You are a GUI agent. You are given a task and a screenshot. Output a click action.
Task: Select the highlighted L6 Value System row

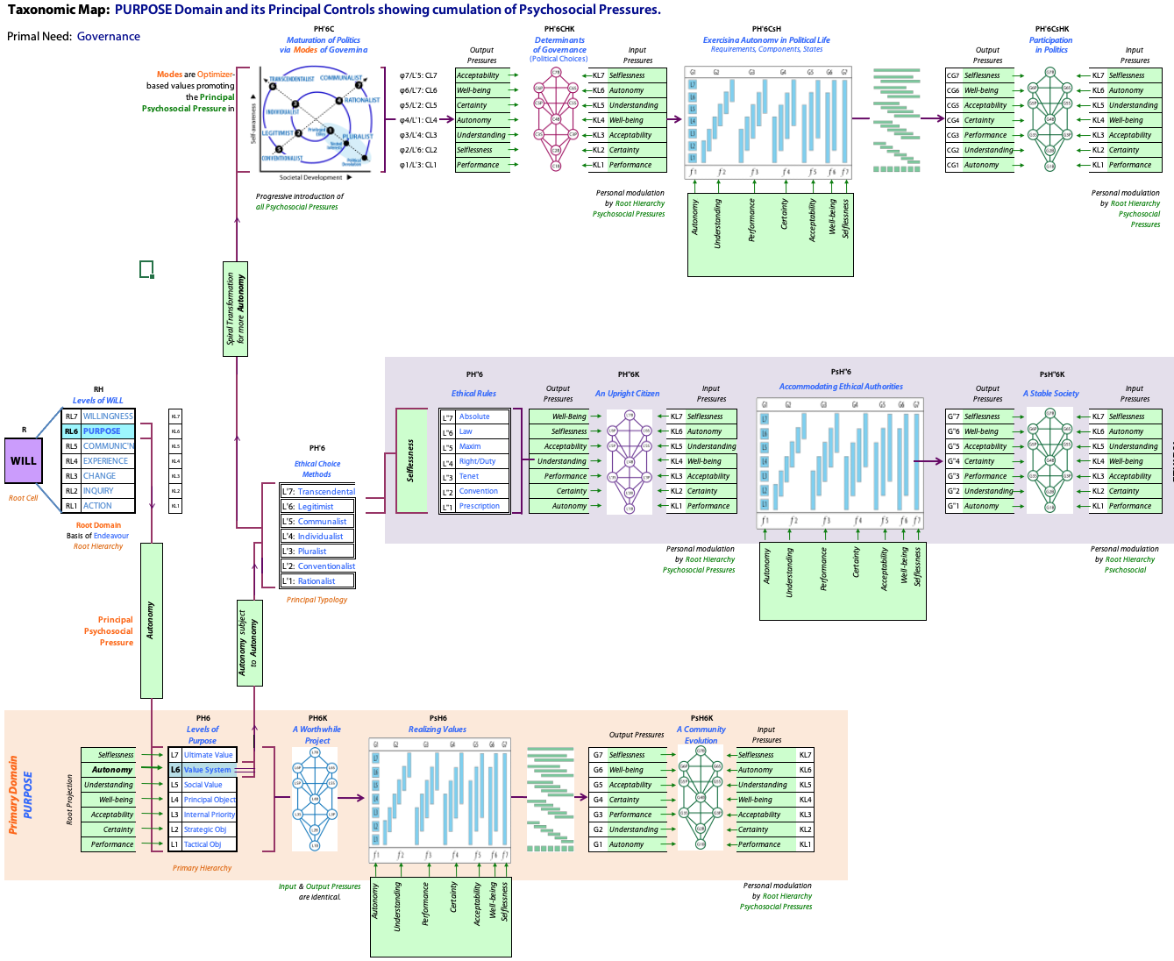tap(203, 770)
